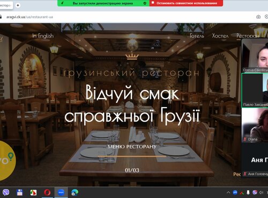This screenshot has width=268, height=198.
Task: Click the golden crown logo
Action: click(x=132, y=57)
